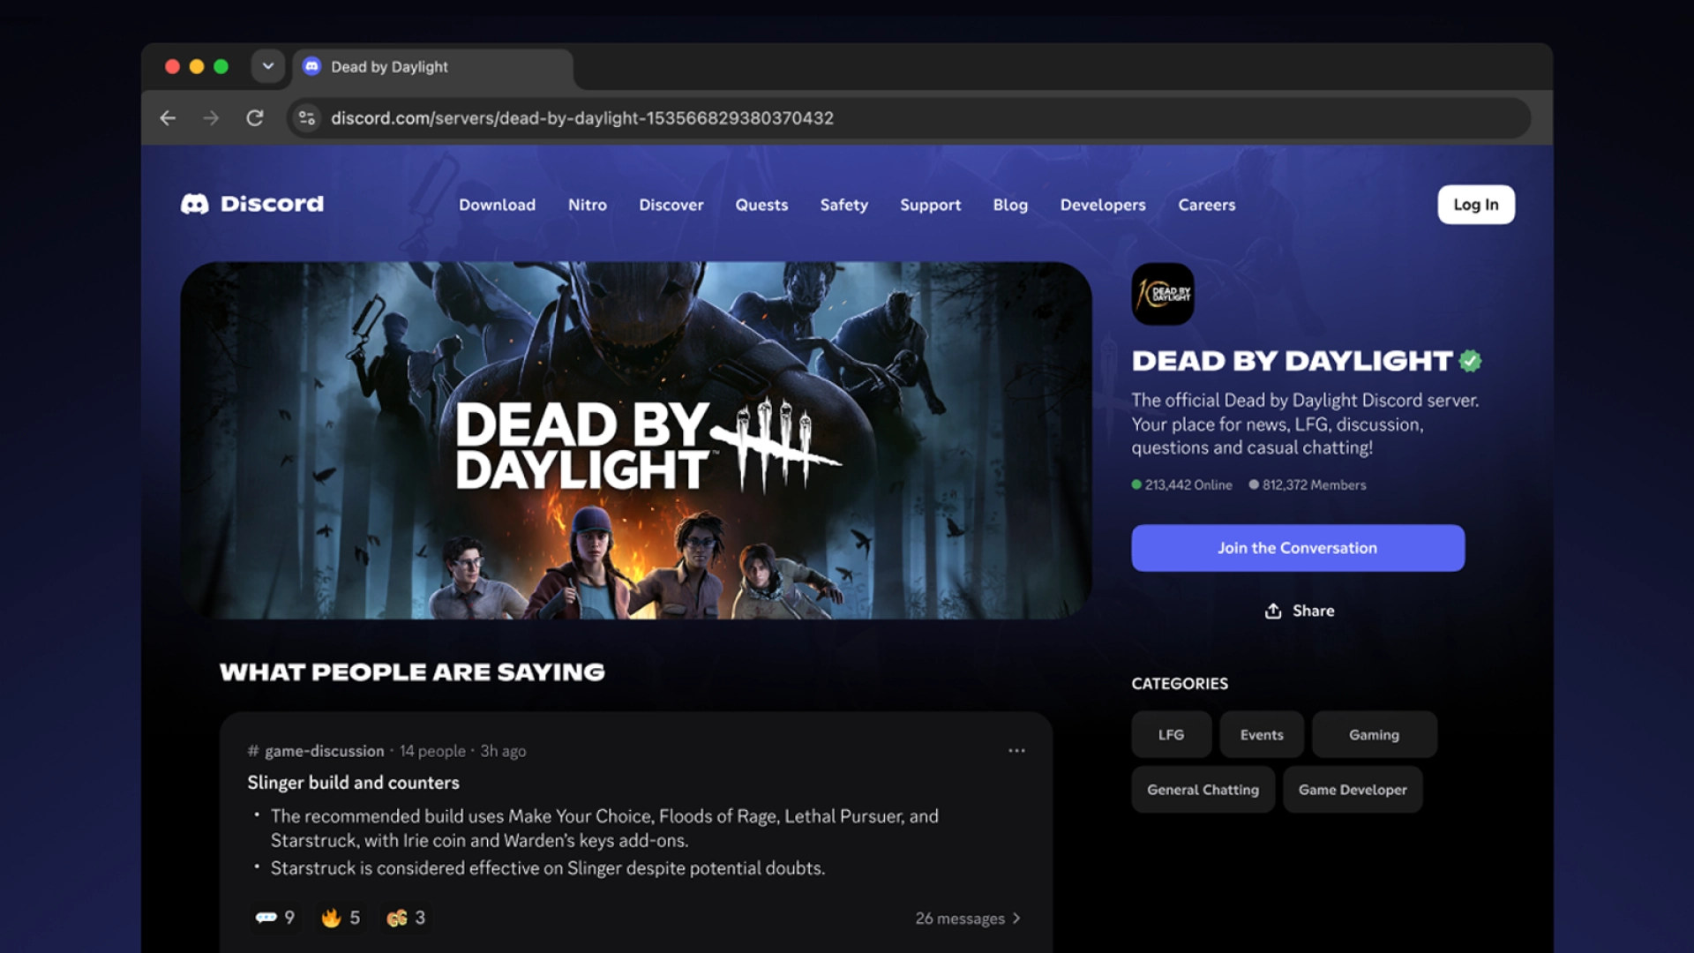This screenshot has width=1694, height=953.
Task: Click the Log In button
Action: (1476, 205)
